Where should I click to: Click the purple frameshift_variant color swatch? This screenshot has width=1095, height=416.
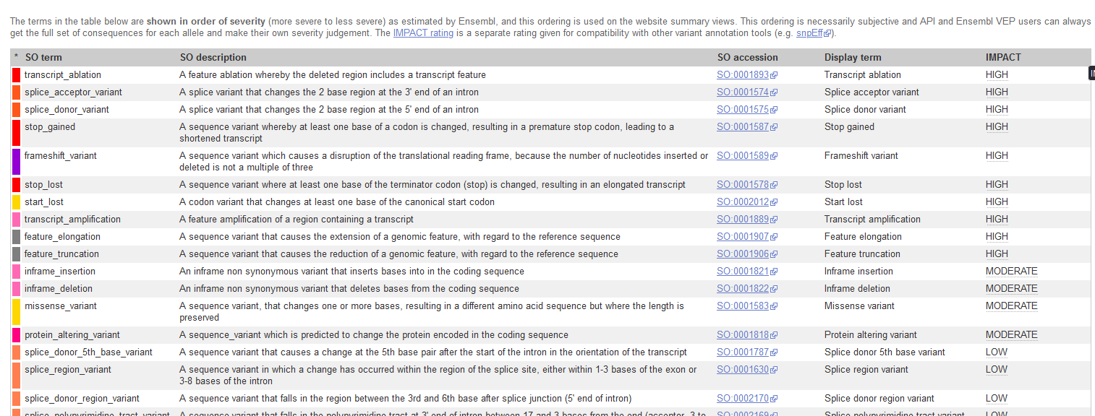point(16,162)
